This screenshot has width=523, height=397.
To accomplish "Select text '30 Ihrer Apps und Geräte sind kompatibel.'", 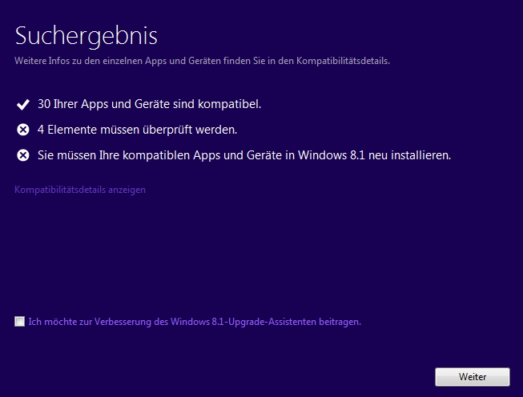I will pos(150,104).
